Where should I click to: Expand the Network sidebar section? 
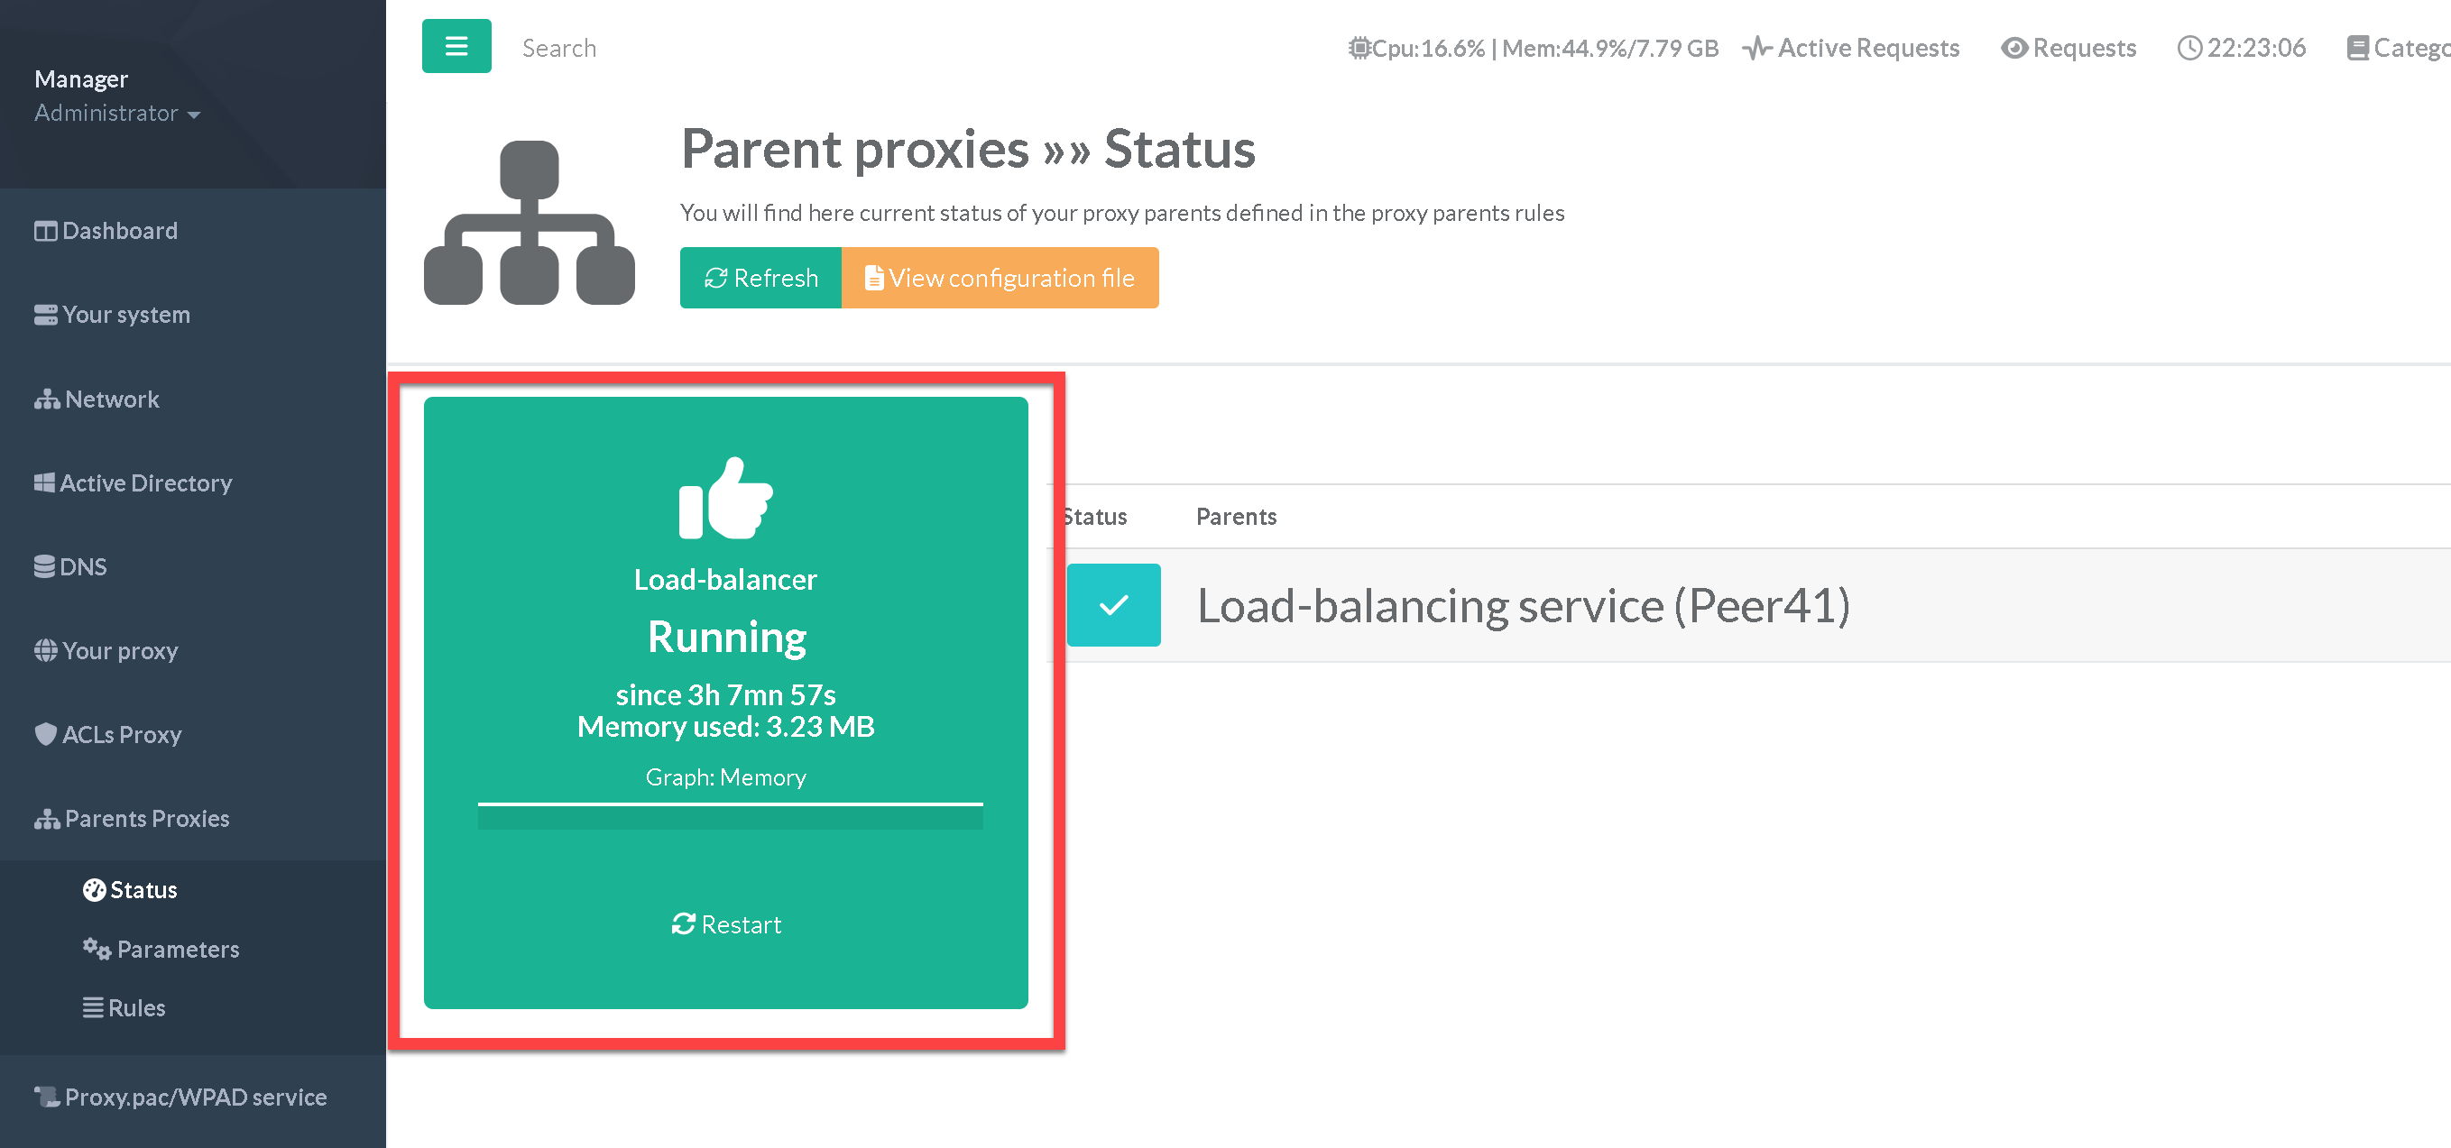click(111, 400)
